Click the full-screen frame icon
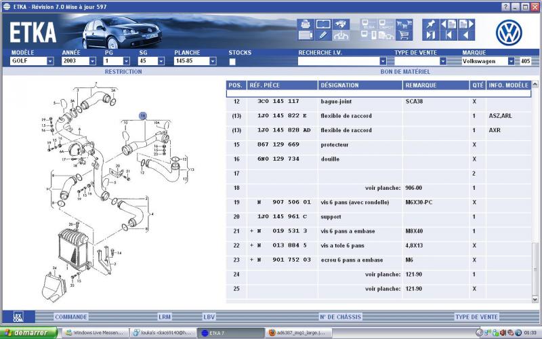Screen dimensions: 542x339 tap(323, 24)
